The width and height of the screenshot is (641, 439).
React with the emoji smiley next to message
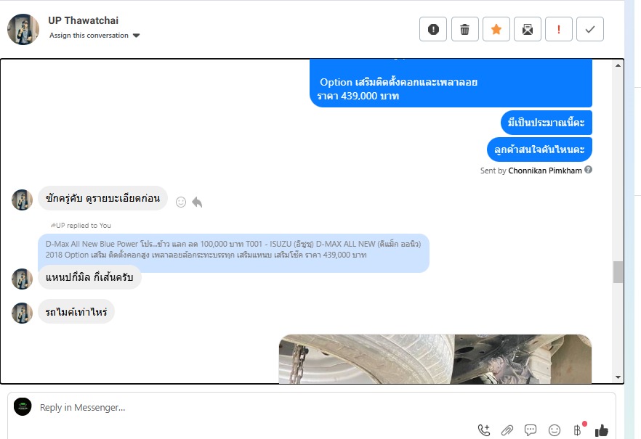pyautogui.click(x=181, y=202)
